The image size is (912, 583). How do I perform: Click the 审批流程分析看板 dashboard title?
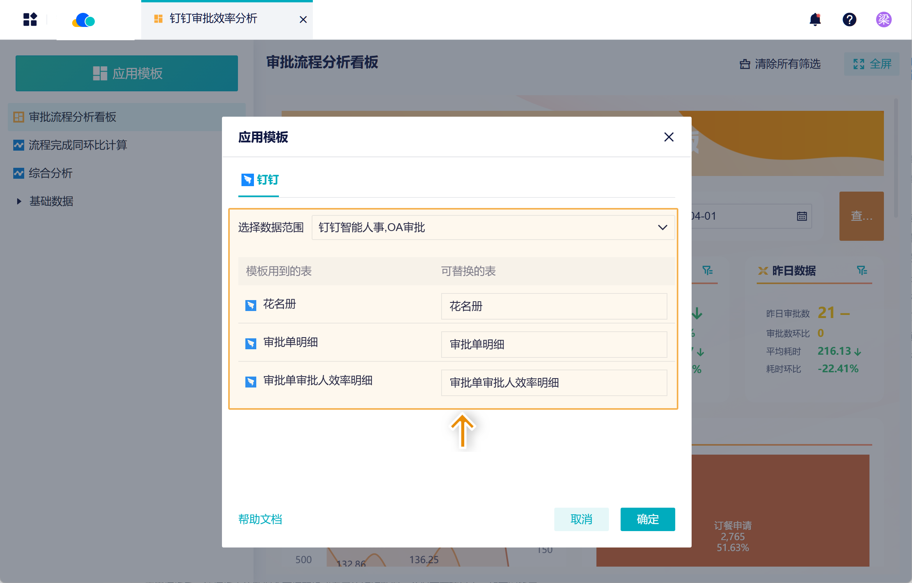pos(322,62)
